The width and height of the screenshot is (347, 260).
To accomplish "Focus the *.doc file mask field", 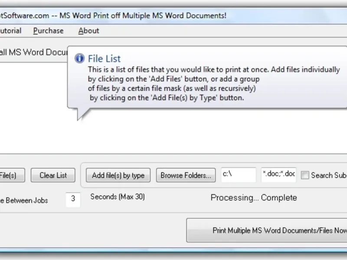I will [x=278, y=175].
